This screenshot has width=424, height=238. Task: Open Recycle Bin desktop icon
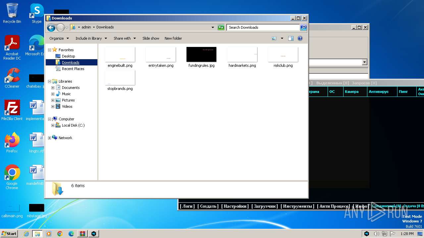[12, 13]
